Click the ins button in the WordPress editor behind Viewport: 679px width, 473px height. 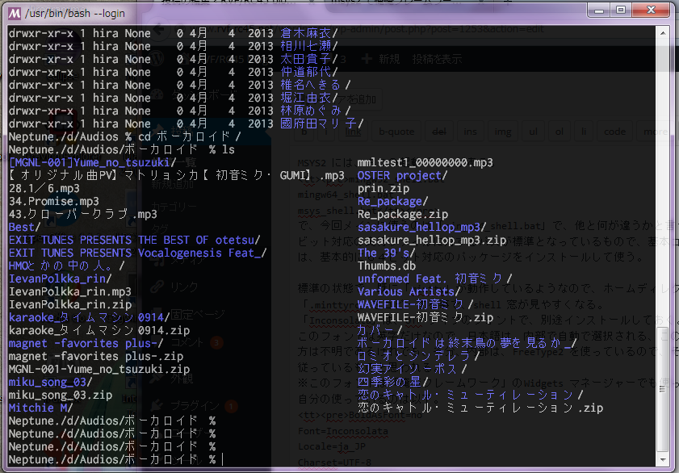(x=470, y=131)
